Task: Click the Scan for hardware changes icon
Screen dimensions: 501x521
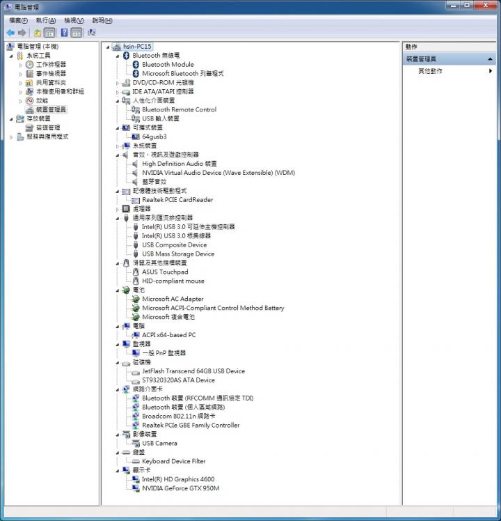Action: (x=92, y=33)
